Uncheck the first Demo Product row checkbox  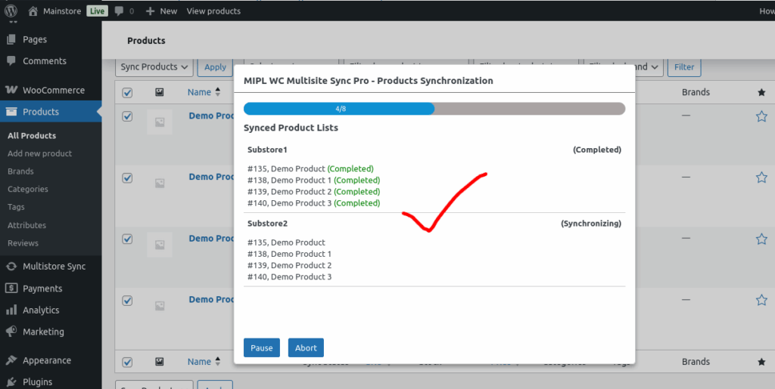point(127,116)
